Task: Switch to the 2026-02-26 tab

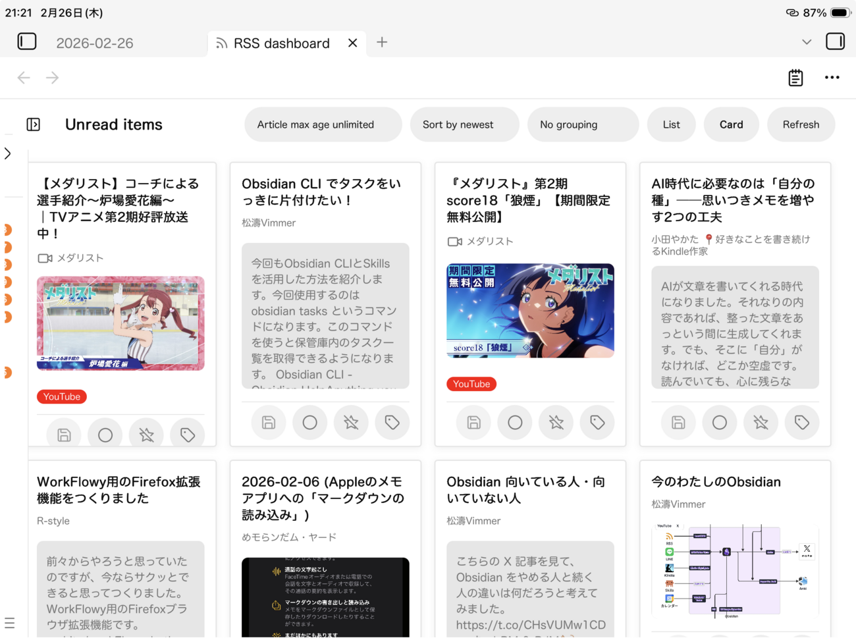Action: point(95,43)
